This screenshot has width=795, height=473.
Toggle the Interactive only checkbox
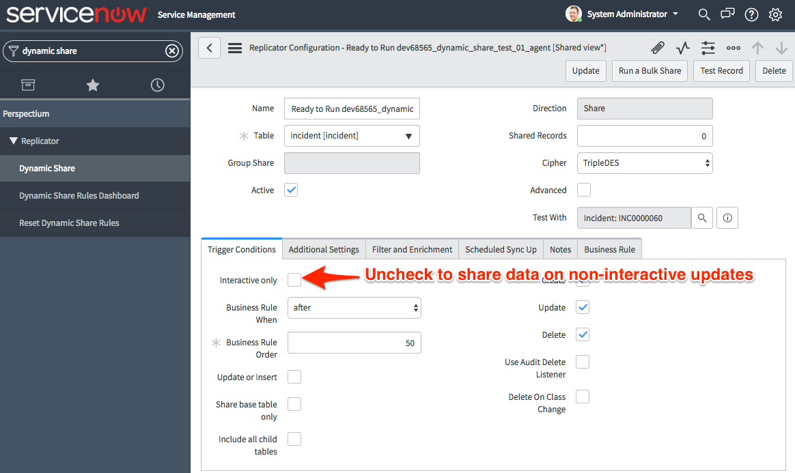point(294,280)
